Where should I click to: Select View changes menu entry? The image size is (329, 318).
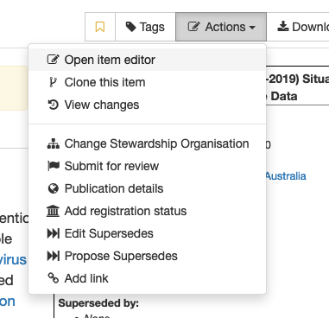pos(148,105)
